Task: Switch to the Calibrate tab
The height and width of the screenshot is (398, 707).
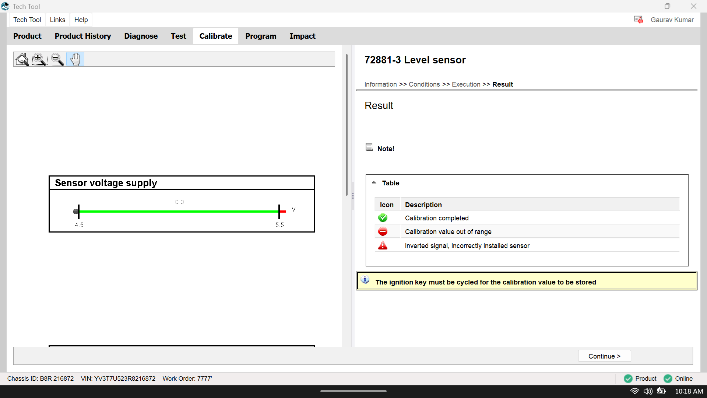Action: pyautogui.click(x=216, y=36)
